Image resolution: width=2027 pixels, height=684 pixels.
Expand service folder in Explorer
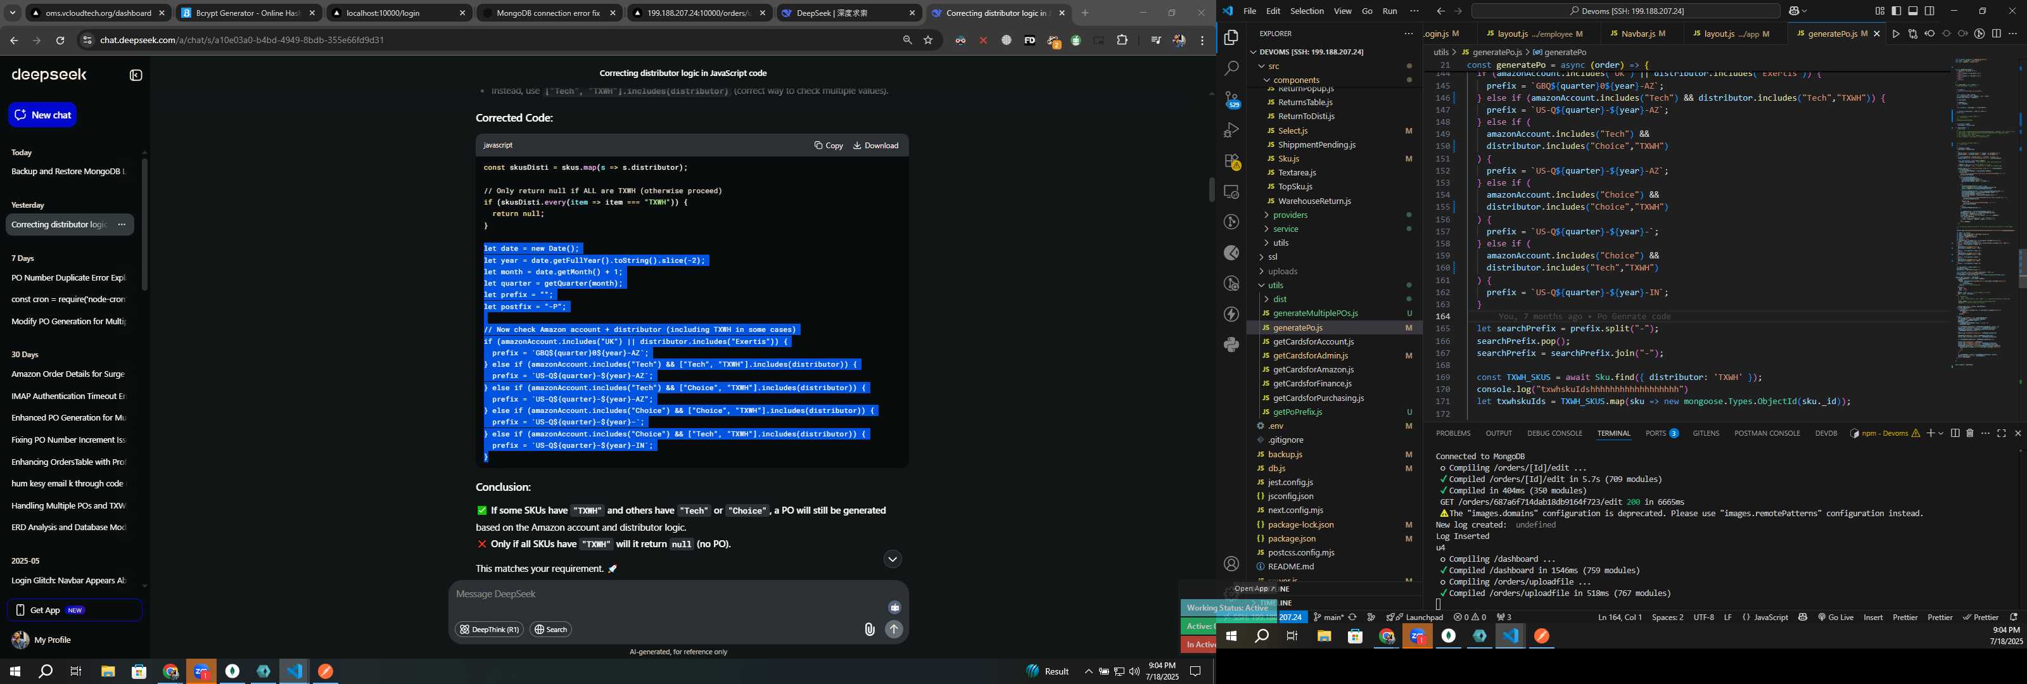pos(1267,229)
